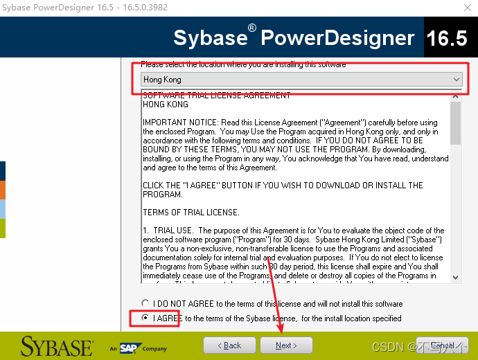Click the TERMS OF TRIAL LICENSE heading
Viewport: 478px width, 360px height.
click(191, 213)
